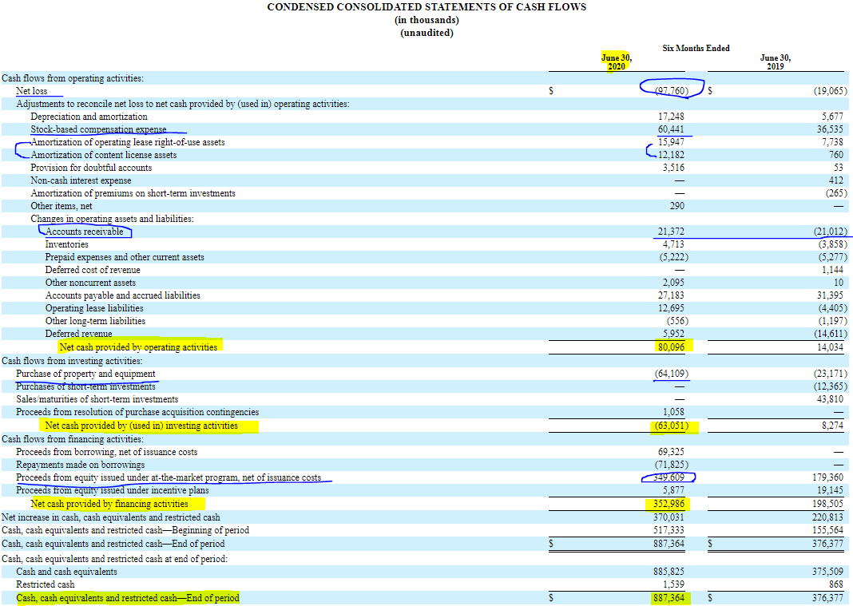Select 2019 operating cash value 14,034

pyautogui.click(x=830, y=347)
